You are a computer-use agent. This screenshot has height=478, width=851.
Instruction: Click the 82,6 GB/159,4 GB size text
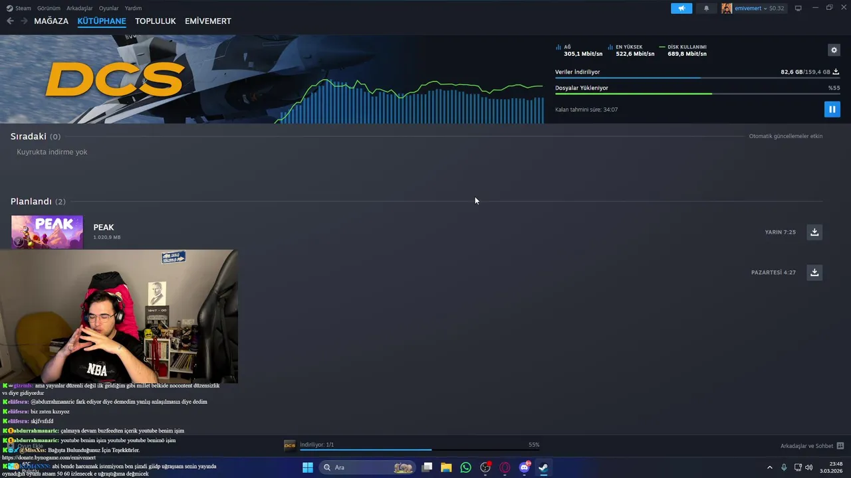(x=805, y=72)
